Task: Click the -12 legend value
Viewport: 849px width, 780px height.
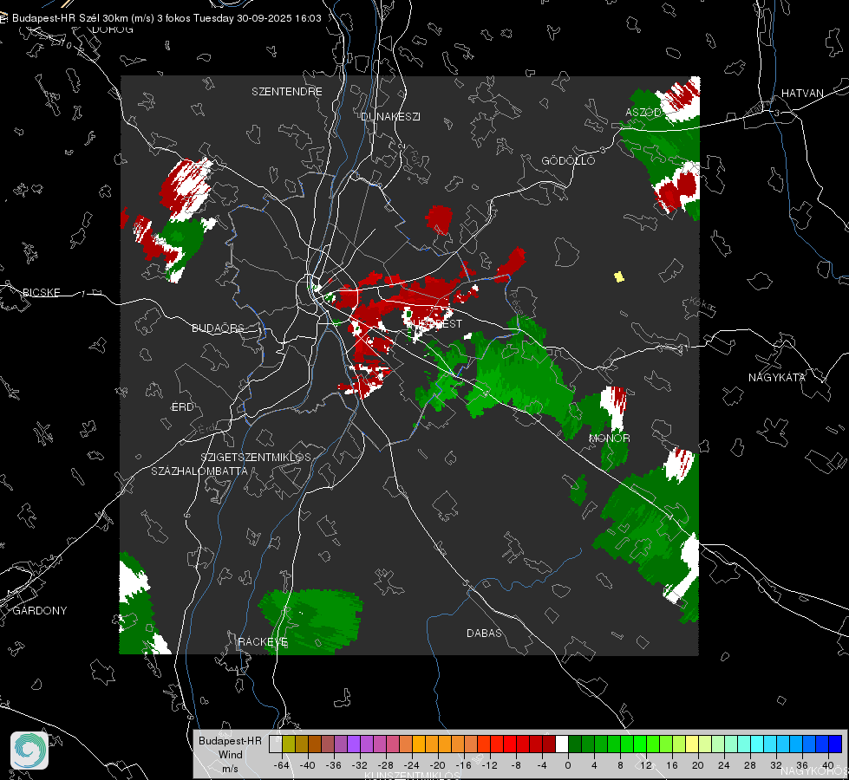Action: 489,765
